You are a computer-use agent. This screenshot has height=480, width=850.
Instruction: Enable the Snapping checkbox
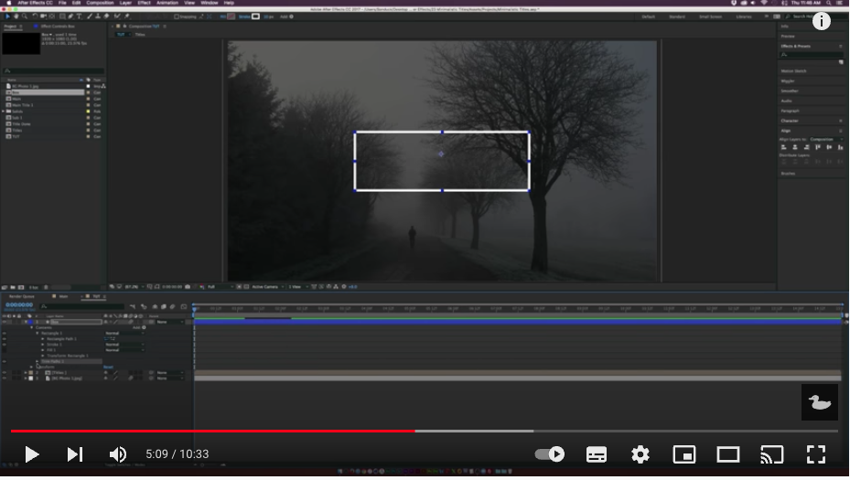pos(177,16)
